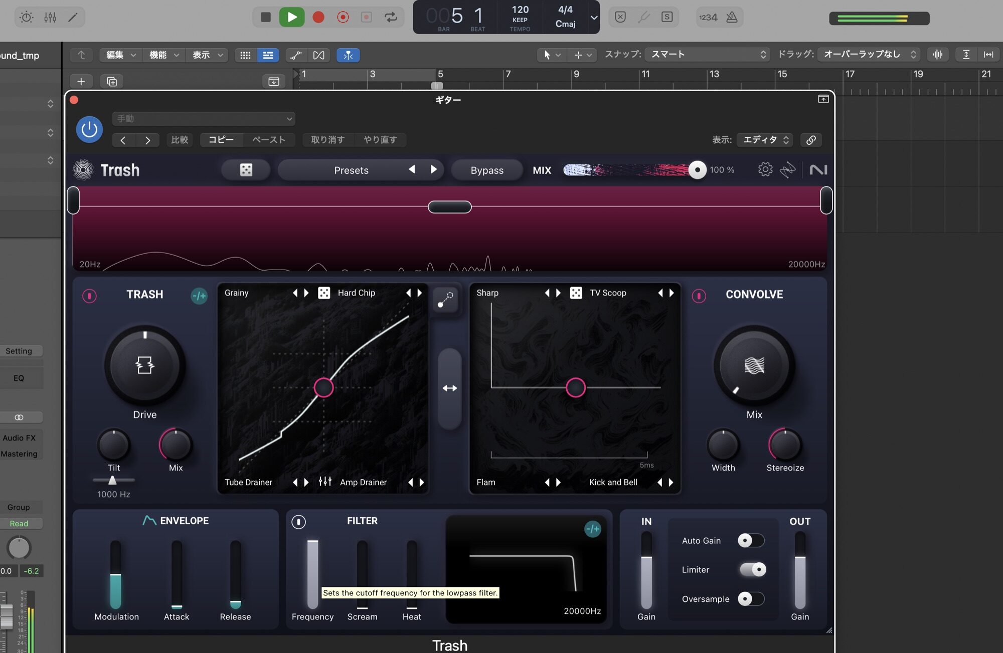1003x653 pixels.
Task: Select the grid view icon in tracks toolbar
Action: [x=245, y=55]
